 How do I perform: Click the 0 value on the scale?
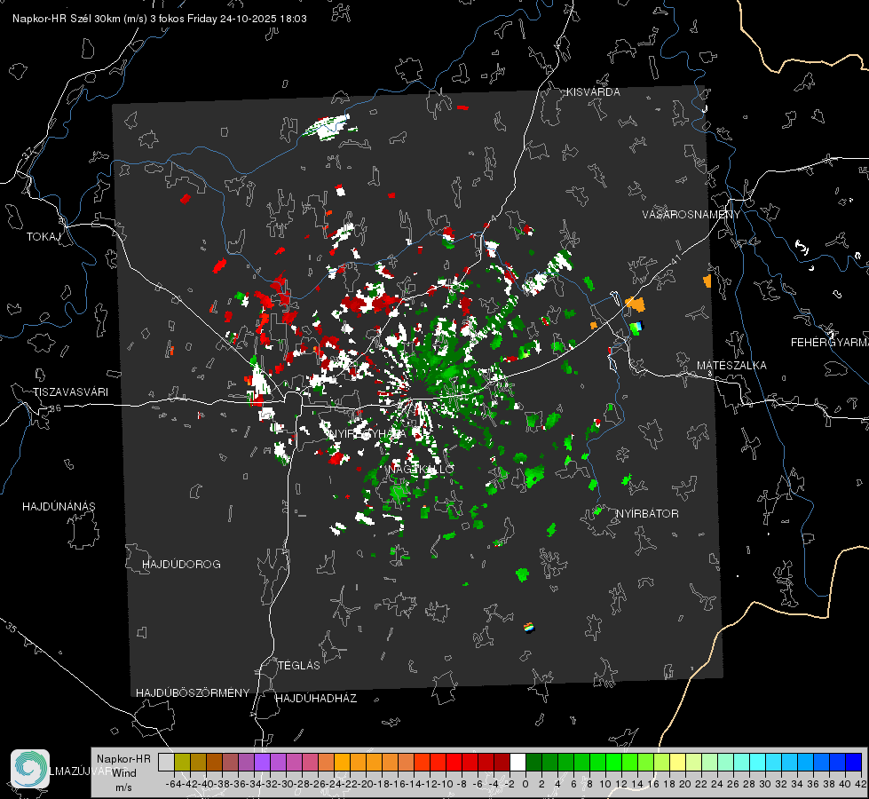[x=525, y=784]
